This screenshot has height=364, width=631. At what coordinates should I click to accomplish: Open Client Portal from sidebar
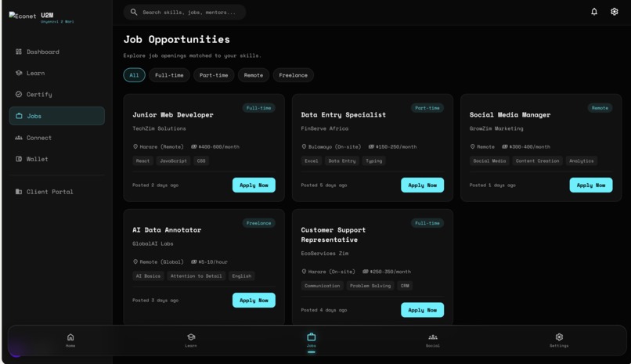(56, 192)
